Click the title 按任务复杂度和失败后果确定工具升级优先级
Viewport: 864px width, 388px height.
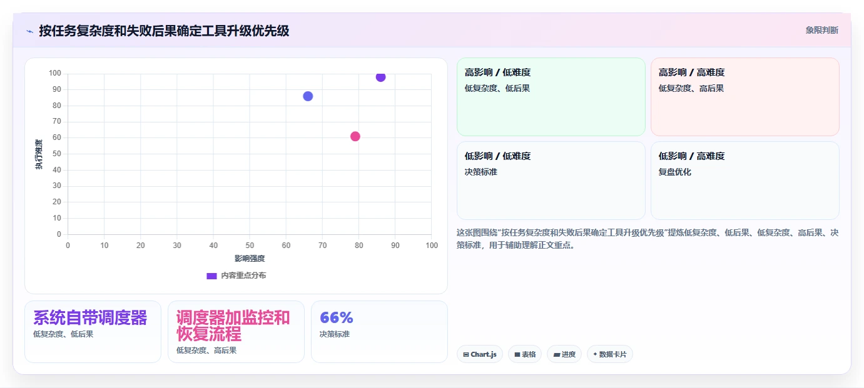pyautogui.click(x=164, y=31)
